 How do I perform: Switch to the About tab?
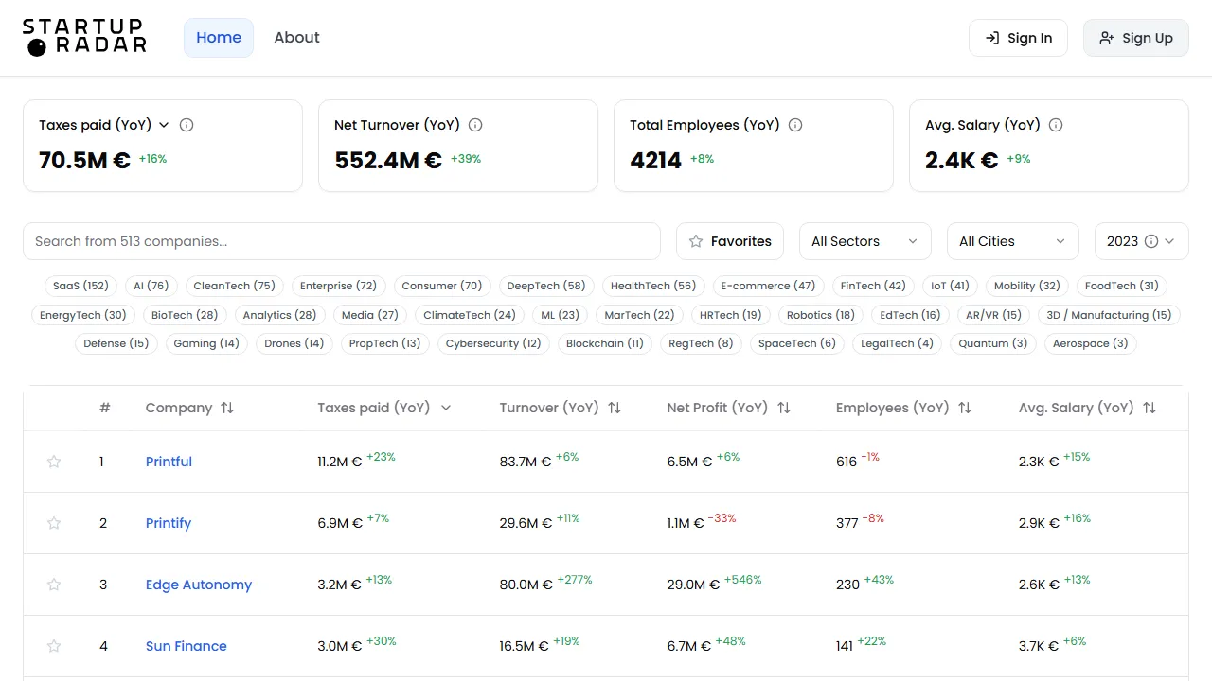296,37
